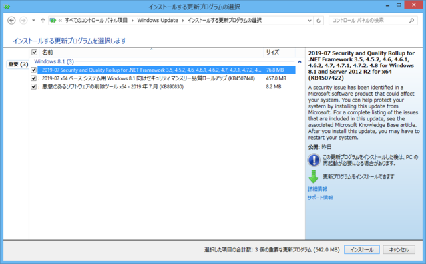Screen dimensions: 426x264
Task: Toggle the select-all checkbox beside 名前
Action: 34,52
